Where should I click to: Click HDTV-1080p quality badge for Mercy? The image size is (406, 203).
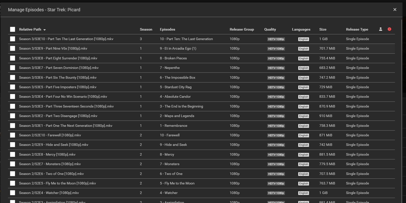tap(276, 155)
